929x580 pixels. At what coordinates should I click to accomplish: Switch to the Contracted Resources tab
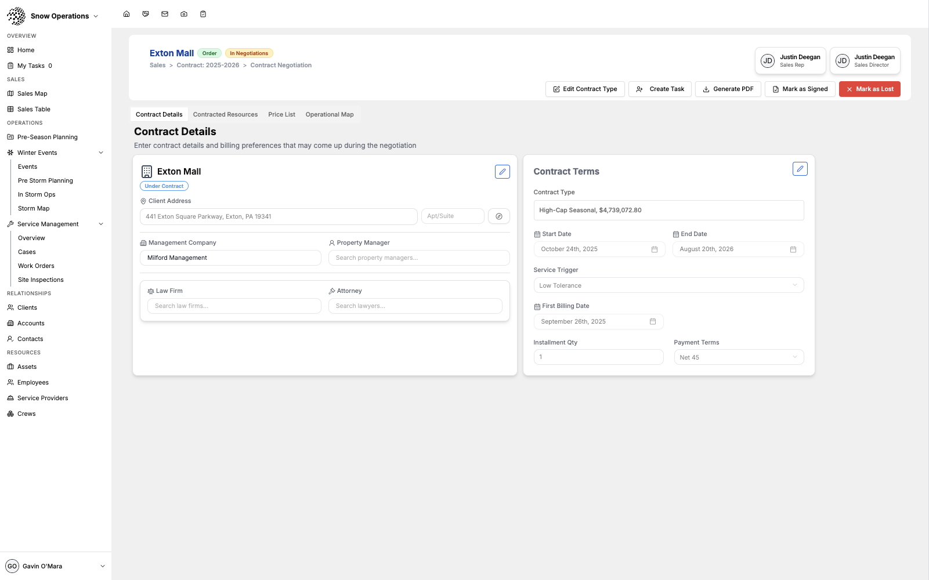225,114
